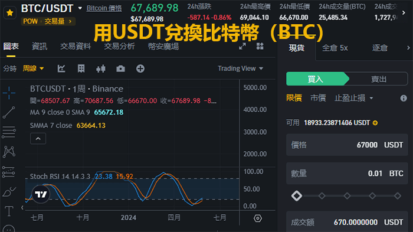Click the grid table toolbar icon
This screenshot has height=232, width=413.
[x=81, y=68]
